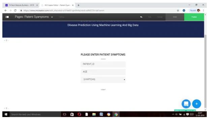Click the lower section spacing '0' control
The height and width of the screenshot is (121, 207).
[x=6, y=108]
